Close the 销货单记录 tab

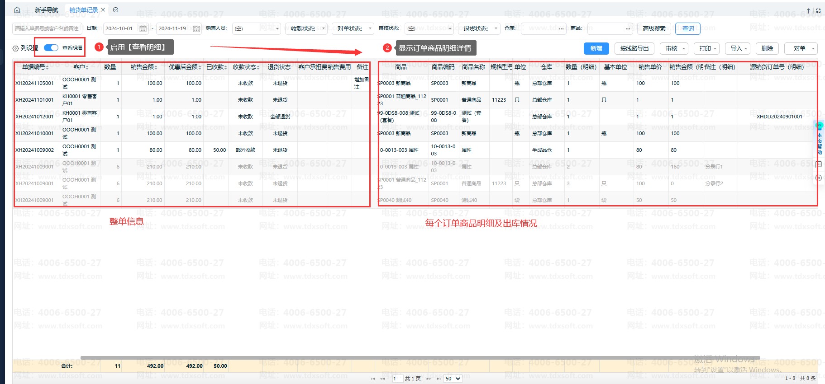click(x=103, y=10)
